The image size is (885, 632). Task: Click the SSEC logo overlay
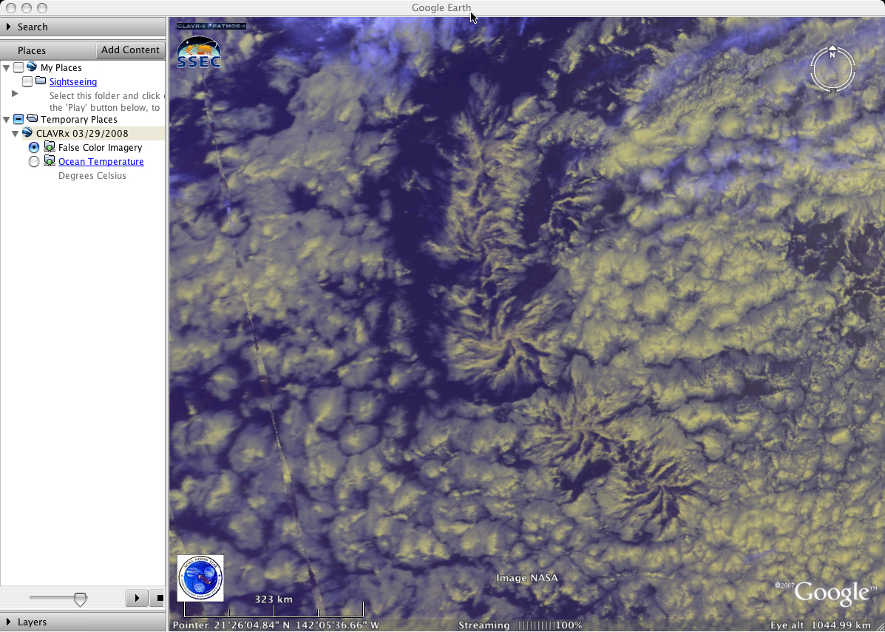pyautogui.click(x=198, y=52)
